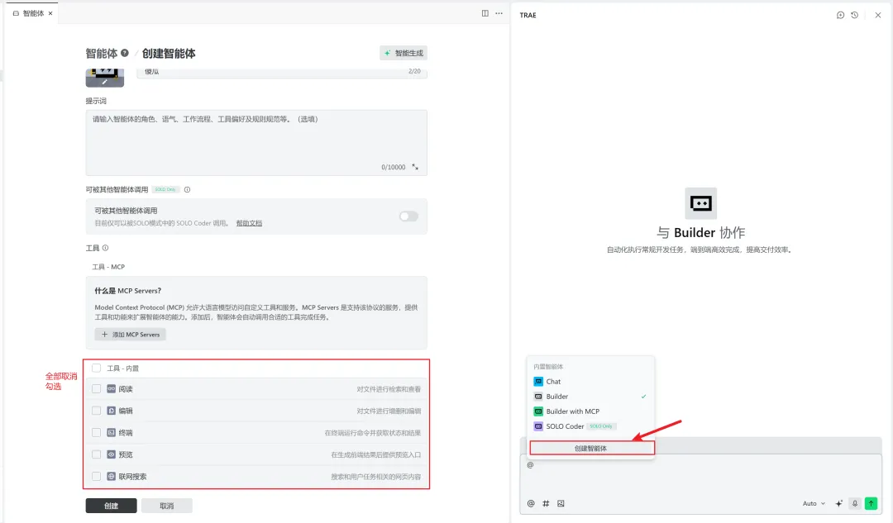Screen dimensions: 893x523
Task: Expand the prompt editor using the enlarge icon
Action: click(x=415, y=167)
